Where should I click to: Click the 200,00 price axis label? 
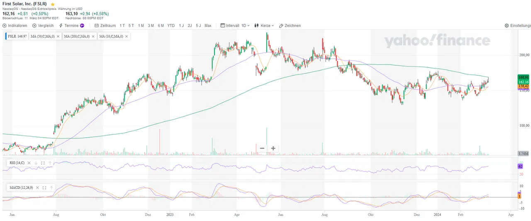524,55
